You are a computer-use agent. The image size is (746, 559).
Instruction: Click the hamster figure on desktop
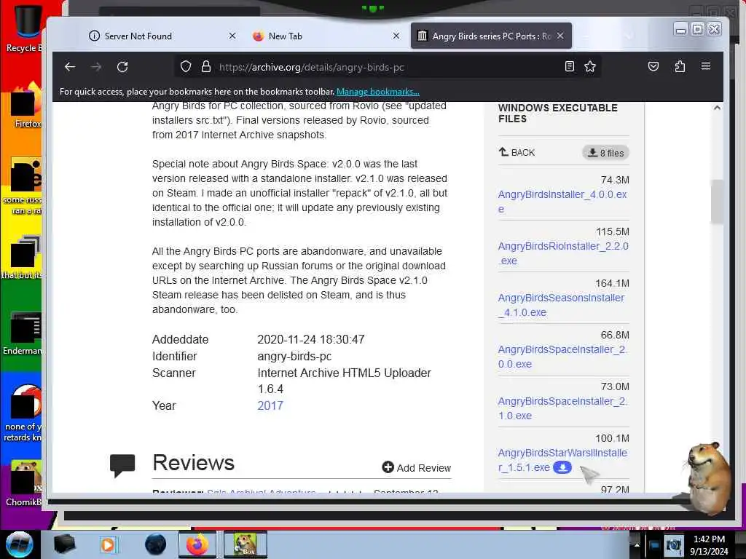709,477
